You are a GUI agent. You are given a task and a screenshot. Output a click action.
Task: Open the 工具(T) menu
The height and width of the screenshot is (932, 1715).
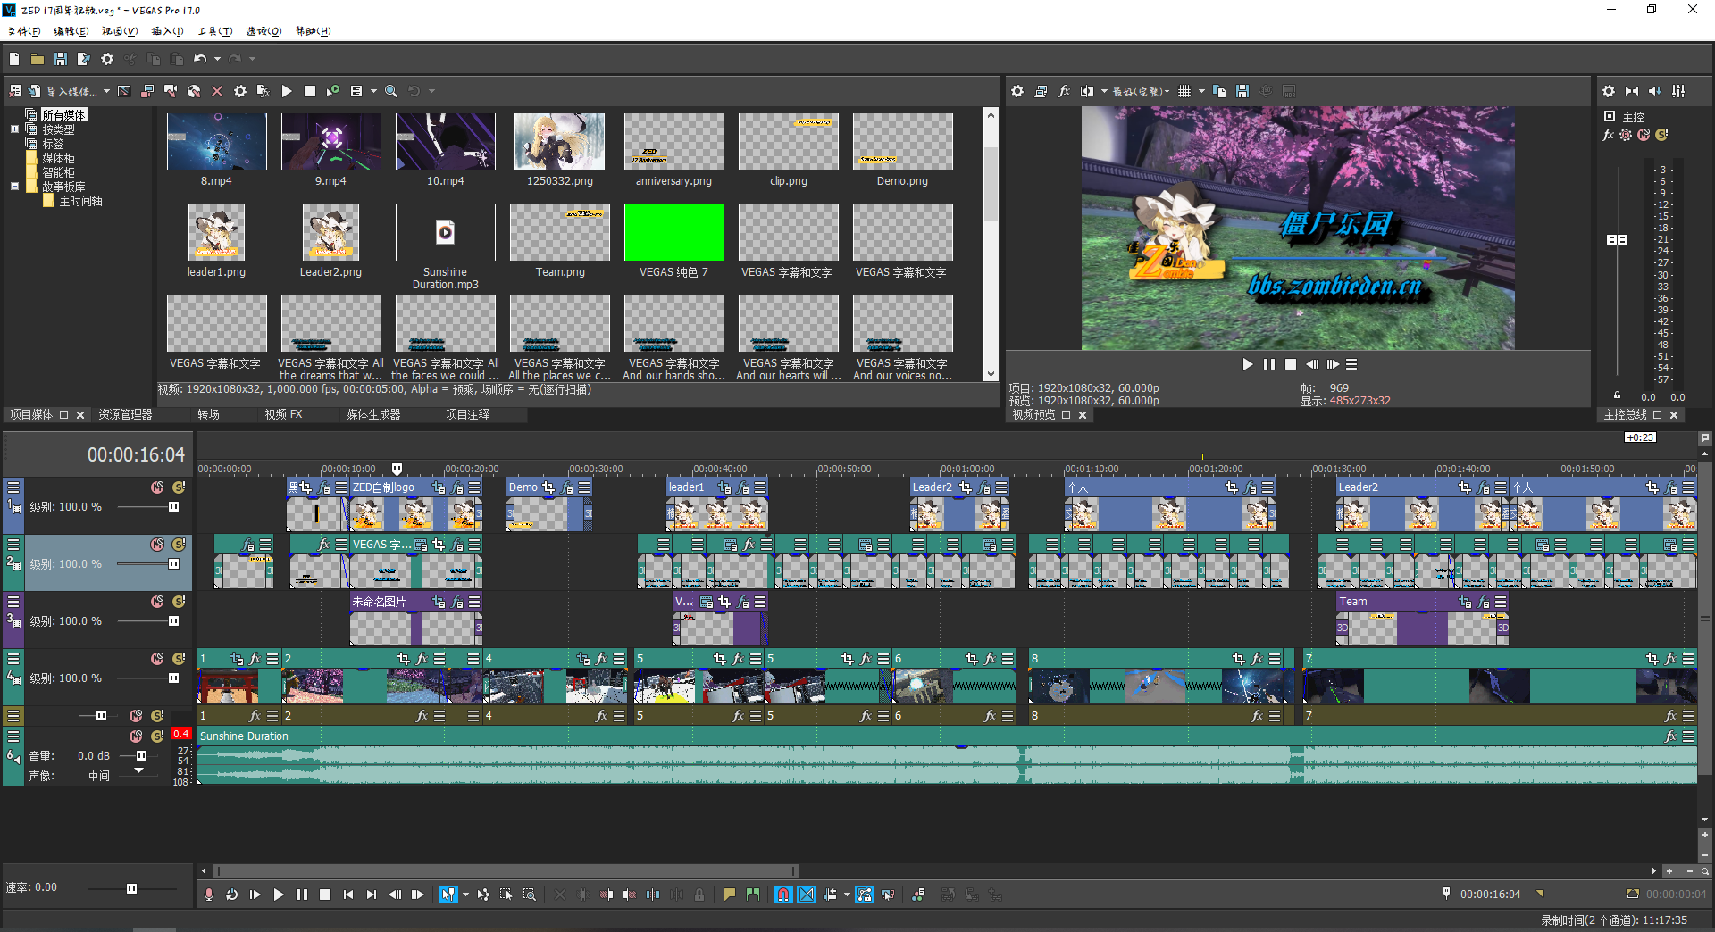coord(215,31)
